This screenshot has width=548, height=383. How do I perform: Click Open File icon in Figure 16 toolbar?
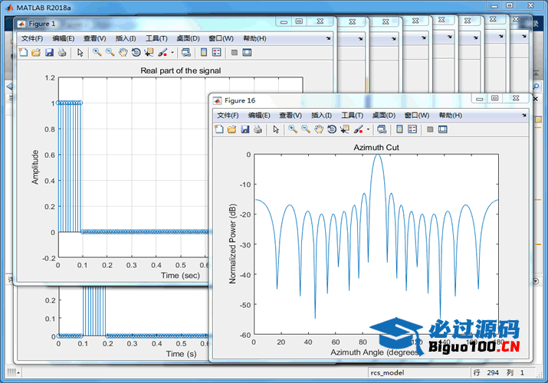click(231, 129)
